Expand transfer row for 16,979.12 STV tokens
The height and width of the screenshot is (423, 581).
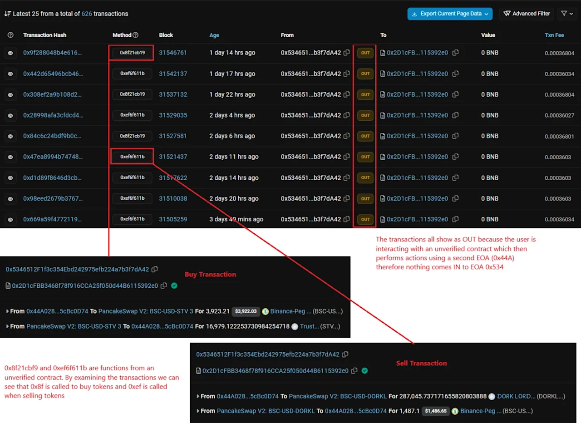pyautogui.click(x=7, y=326)
